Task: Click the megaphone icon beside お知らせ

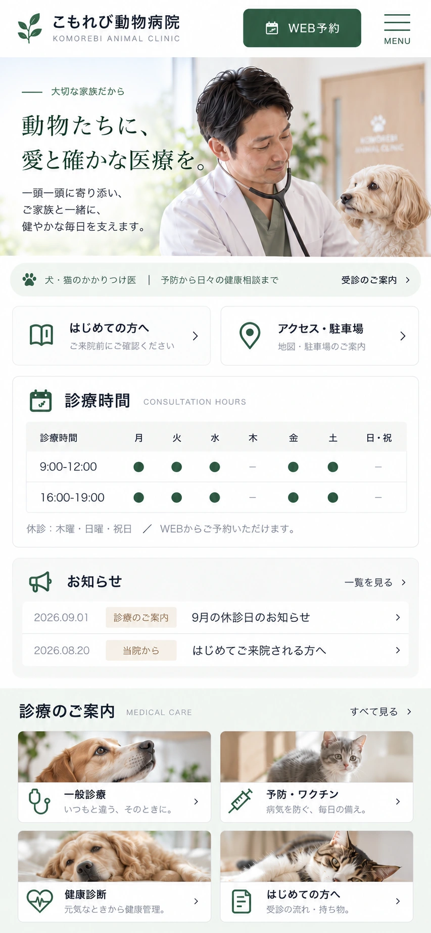Action: coord(40,582)
